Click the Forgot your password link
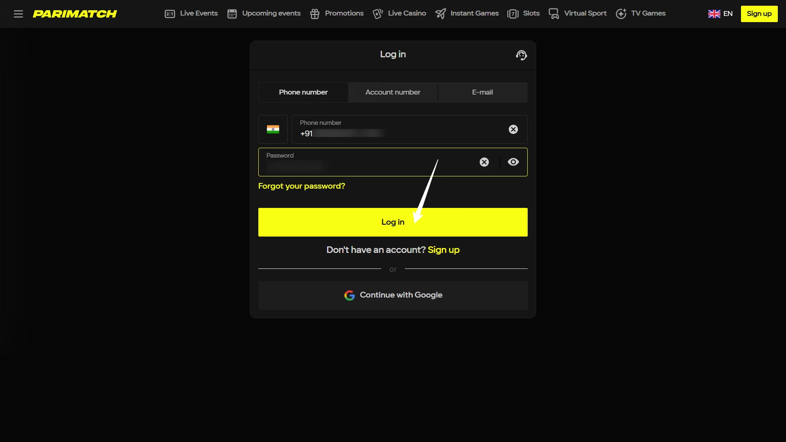Screen dimensions: 786x442 pyautogui.click(x=302, y=186)
